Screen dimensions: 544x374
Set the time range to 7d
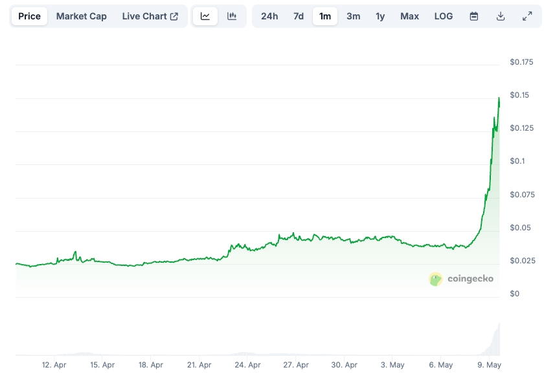click(299, 16)
